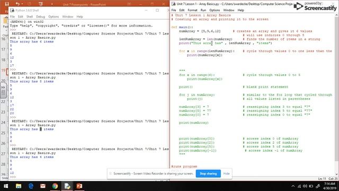Click the network status tray icon
This screenshot has height=191, width=339.
pyautogui.click(x=299, y=186)
